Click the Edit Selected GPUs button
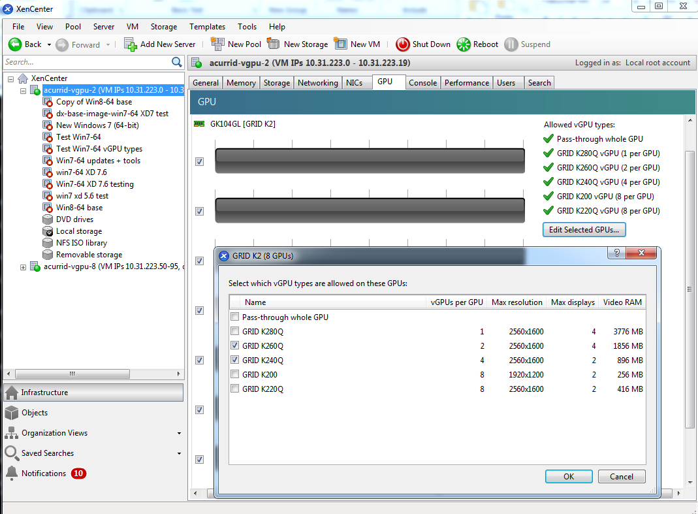This screenshot has height=514, width=698. click(x=584, y=229)
